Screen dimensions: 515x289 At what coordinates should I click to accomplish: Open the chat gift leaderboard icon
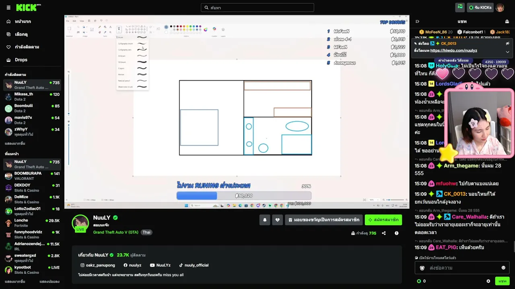pyautogui.click(x=507, y=21)
